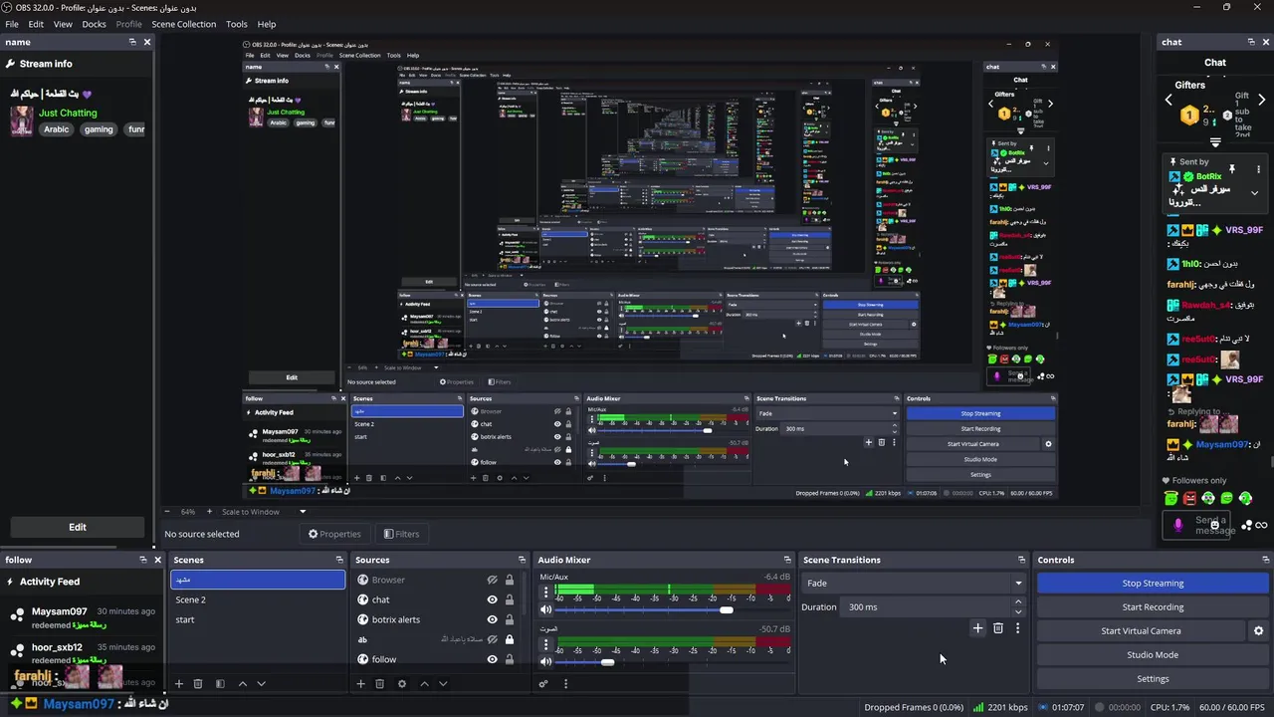
Task: Collapse the Gifters leaderboard in chat
Action: [1215, 143]
